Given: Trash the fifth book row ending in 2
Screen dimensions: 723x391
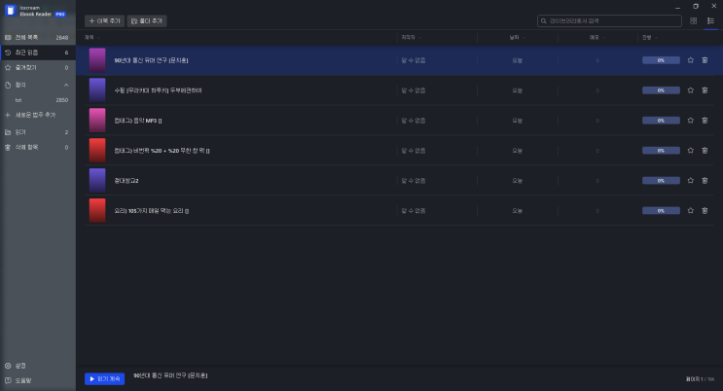Looking at the screenshot, I should click(705, 180).
